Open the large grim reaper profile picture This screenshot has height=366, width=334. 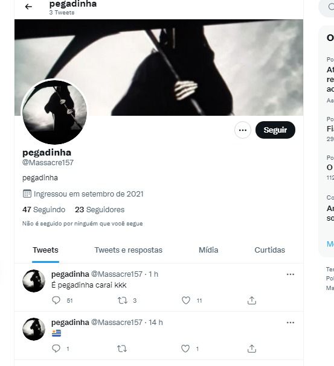click(x=54, y=112)
